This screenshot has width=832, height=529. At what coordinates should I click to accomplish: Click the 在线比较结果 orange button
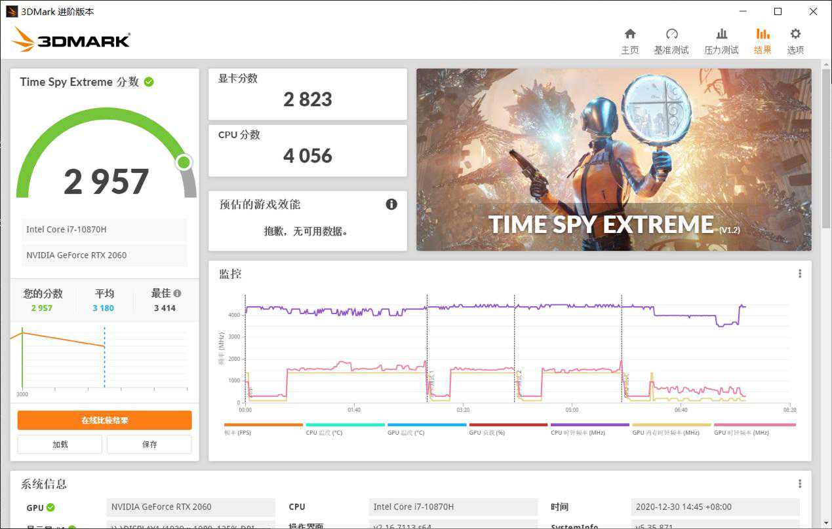[104, 420]
